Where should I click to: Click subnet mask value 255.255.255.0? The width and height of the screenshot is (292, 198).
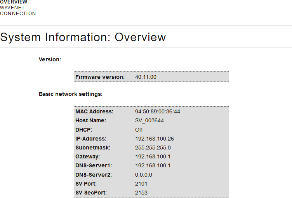(x=153, y=148)
